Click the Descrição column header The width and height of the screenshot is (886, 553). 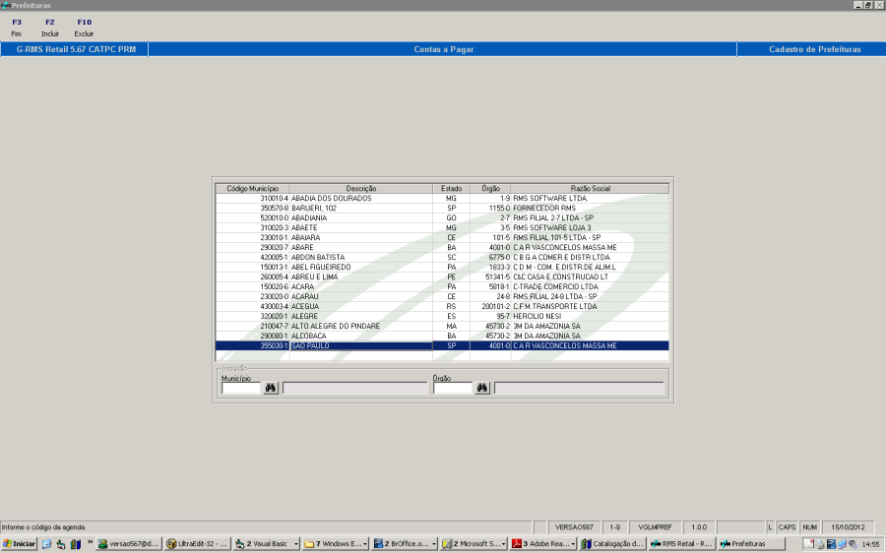(361, 189)
